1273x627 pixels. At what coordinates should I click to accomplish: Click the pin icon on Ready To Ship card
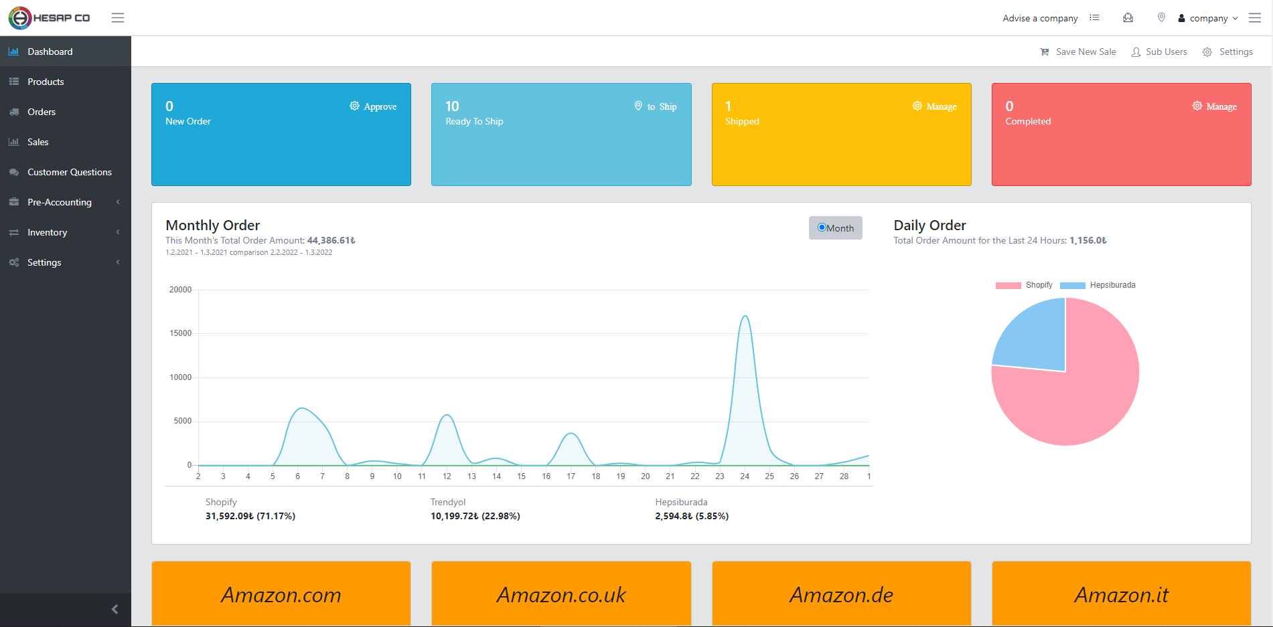pos(638,106)
